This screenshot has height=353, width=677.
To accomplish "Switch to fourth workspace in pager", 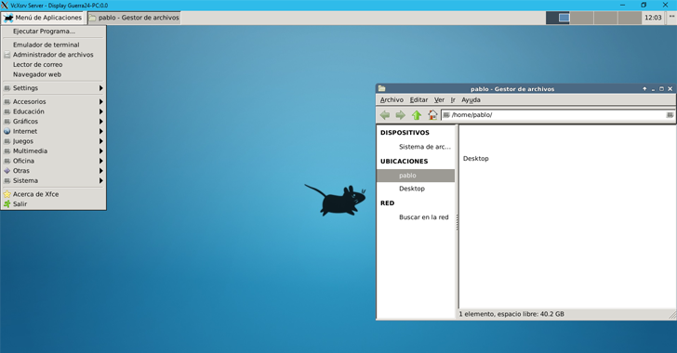I will click(630, 18).
